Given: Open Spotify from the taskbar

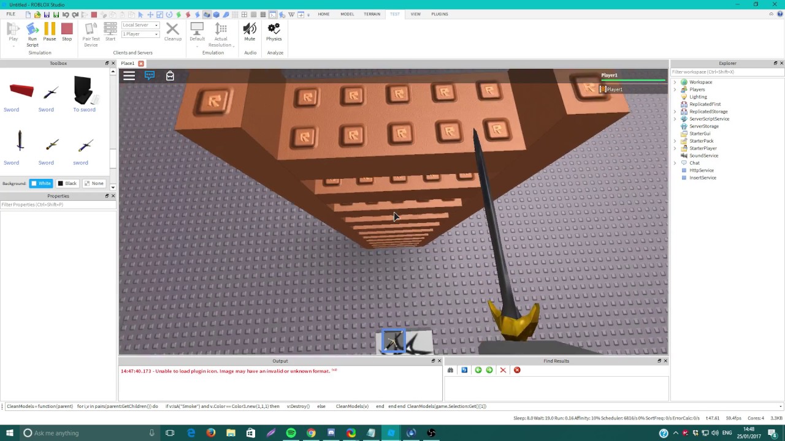Looking at the screenshot, I should pyautogui.click(x=291, y=433).
